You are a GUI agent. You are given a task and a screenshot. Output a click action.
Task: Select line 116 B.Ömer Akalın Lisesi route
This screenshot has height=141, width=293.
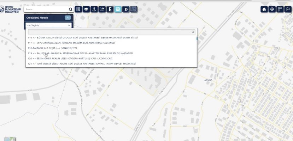[x=83, y=37]
